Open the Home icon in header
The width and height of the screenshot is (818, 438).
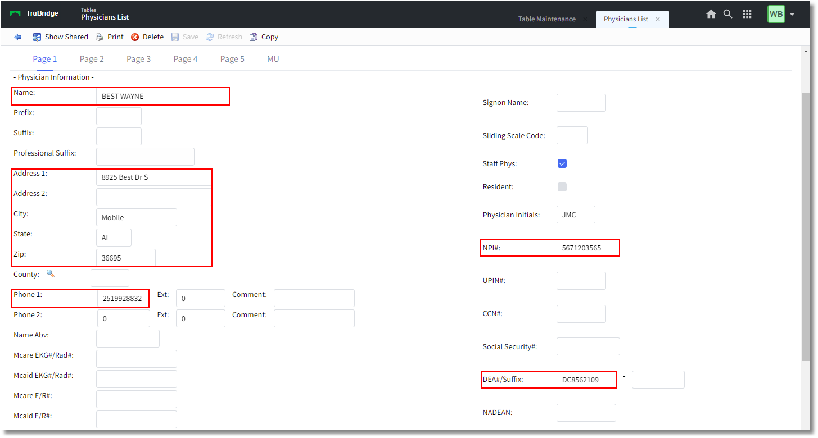point(711,14)
